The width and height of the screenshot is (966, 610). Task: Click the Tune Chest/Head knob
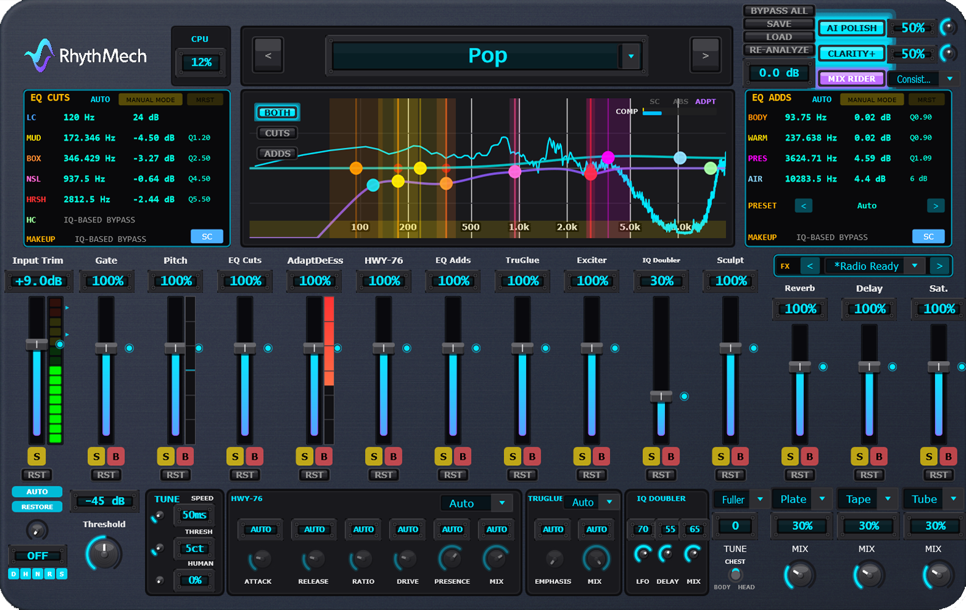point(736,575)
